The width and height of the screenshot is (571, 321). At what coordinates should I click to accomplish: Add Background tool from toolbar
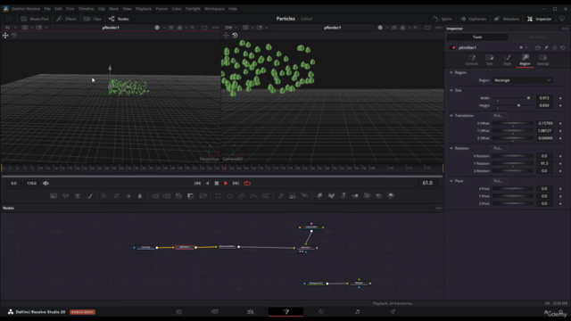point(54,196)
